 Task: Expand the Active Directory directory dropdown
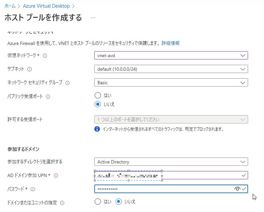(171, 162)
